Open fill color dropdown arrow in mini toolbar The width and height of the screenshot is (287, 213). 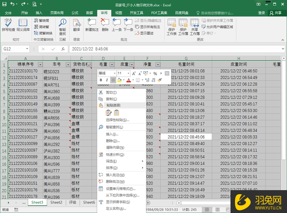tap(124, 80)
